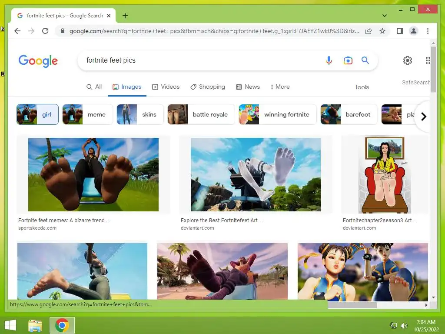Click the scrollbar down arrow

click(x=433, y=297)
